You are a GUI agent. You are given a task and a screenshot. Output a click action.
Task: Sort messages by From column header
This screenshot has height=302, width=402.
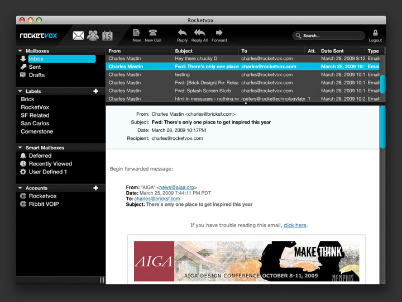(138, 51)
